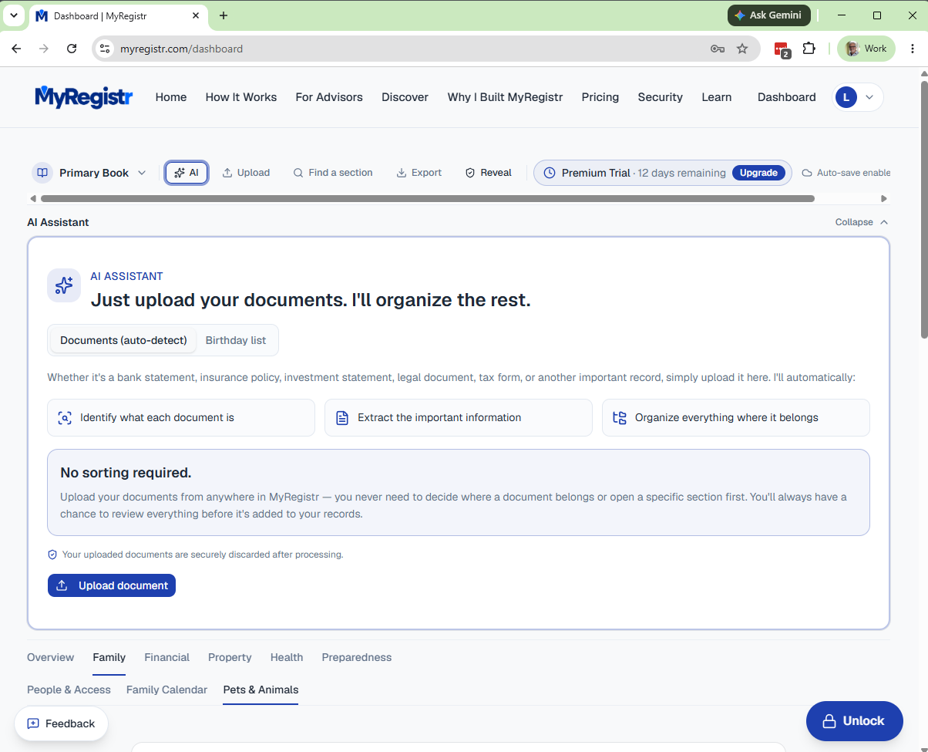
Task: Activate the AI sparkle toolbar button
Action: [187, 173]
